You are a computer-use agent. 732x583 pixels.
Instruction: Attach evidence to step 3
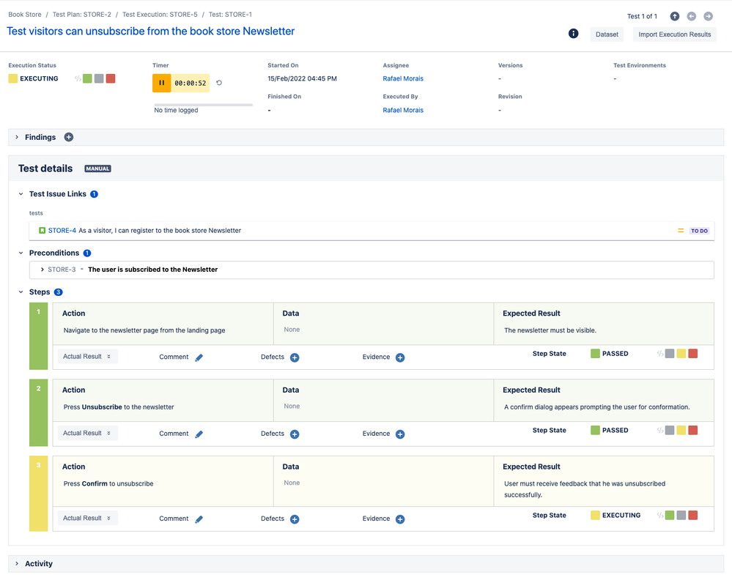[400, 519]
